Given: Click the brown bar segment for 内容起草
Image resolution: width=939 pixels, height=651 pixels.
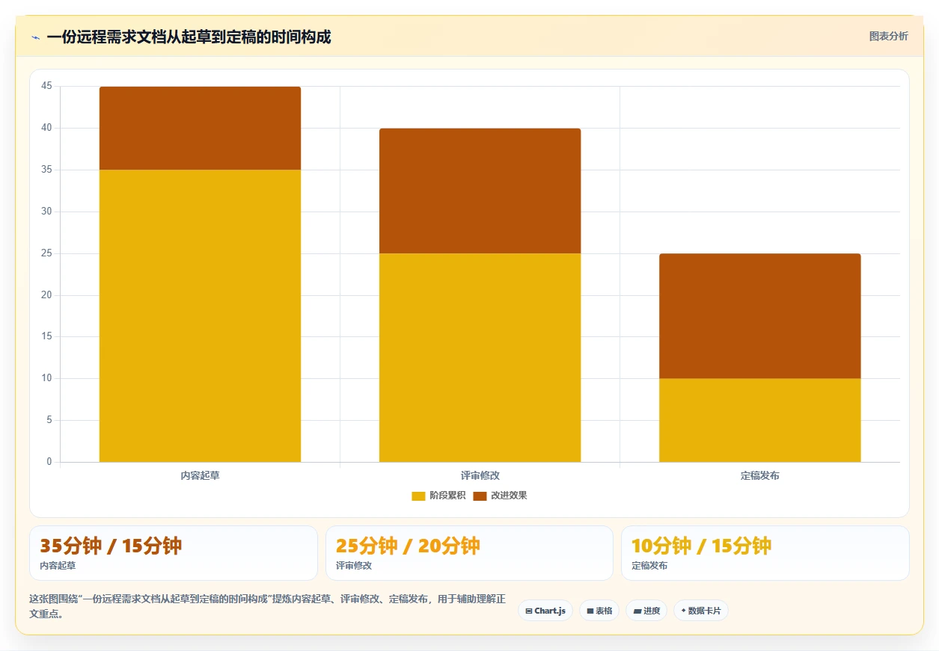Looking at the screenshot, I should click(200, 128).
